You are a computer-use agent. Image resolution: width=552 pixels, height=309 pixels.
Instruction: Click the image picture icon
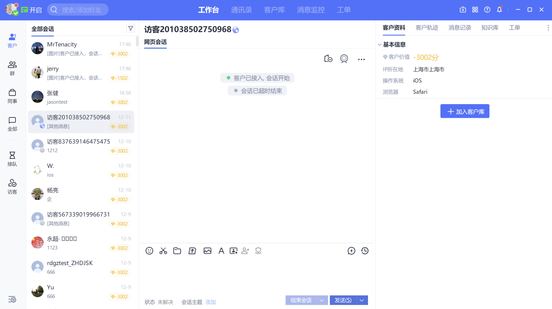click(x=207, y=251)
